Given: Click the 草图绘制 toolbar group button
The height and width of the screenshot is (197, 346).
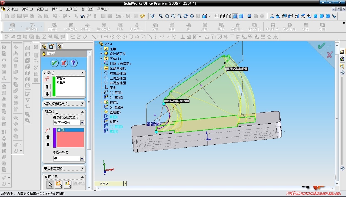Looking at the screenshot, I should [x=32, y=26].
